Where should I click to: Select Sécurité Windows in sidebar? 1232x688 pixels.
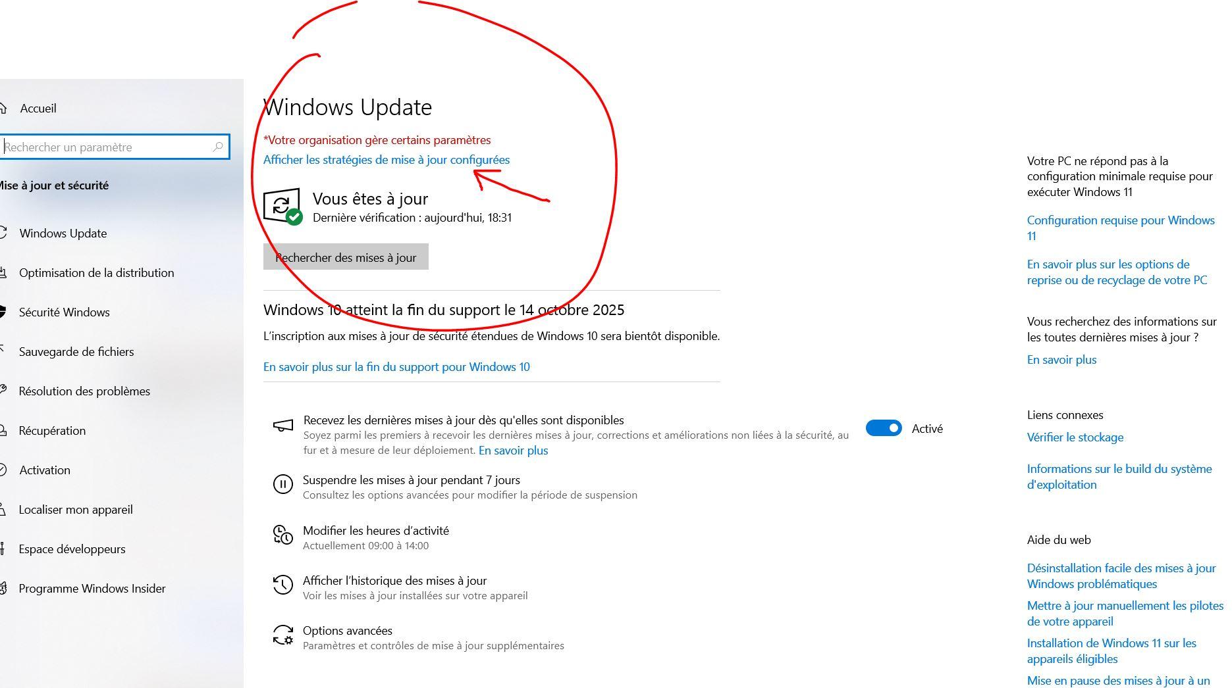[x=64, y=312]
